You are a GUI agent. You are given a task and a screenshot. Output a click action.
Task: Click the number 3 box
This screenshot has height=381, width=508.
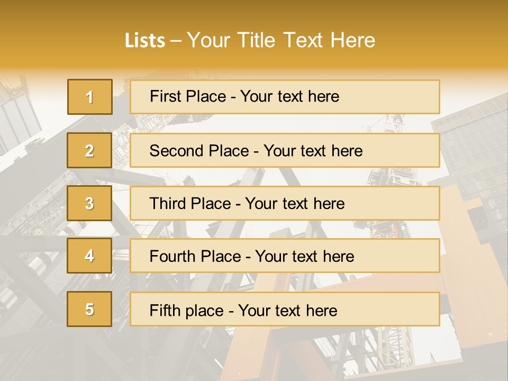[89, 203]
